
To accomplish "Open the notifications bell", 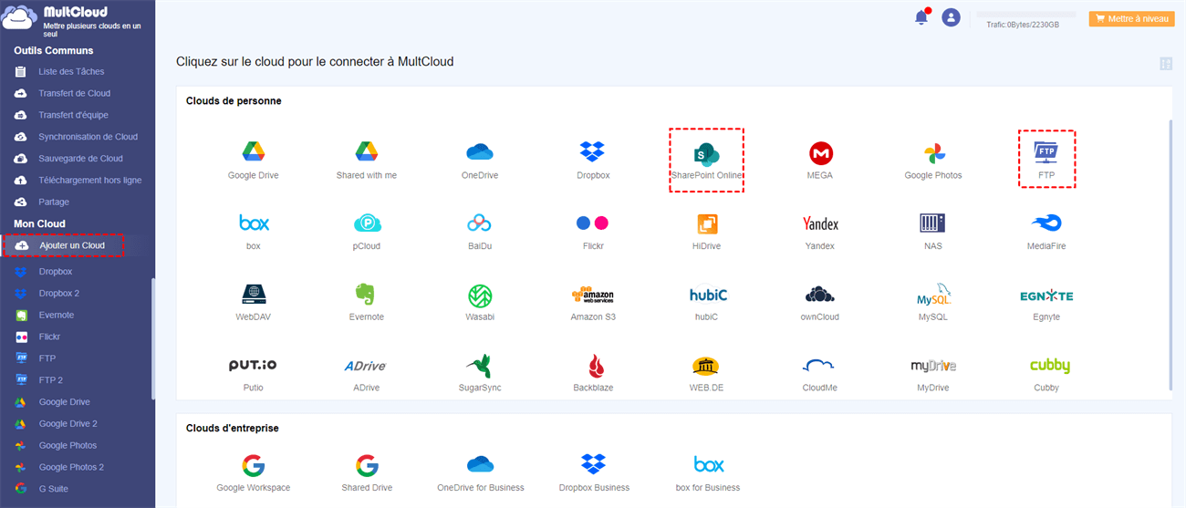I will [921, 16].
